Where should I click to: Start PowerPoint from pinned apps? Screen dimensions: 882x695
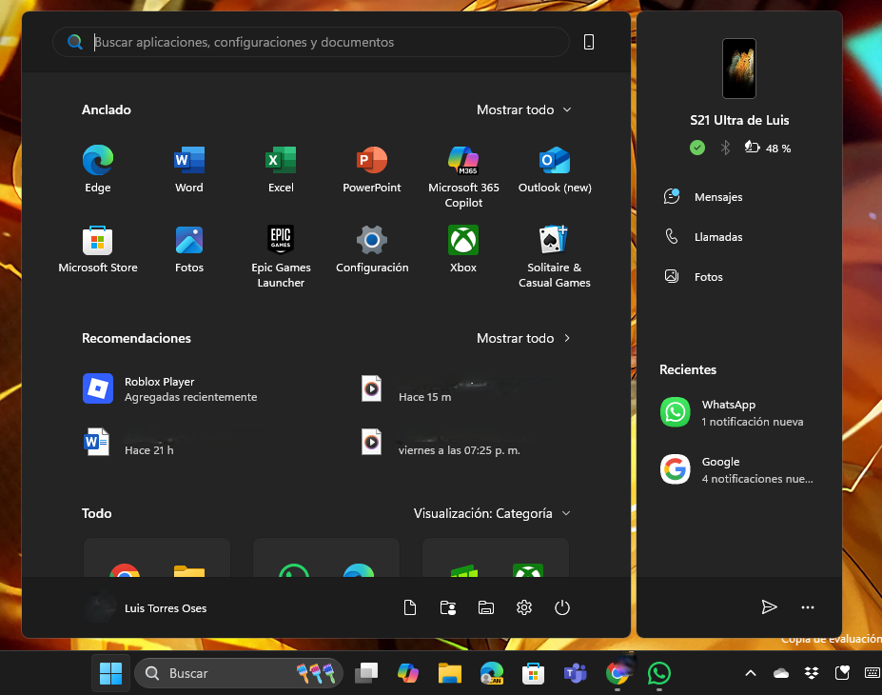[x=372, y=161]
